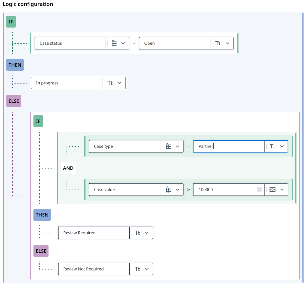Select the Tt icon beside Review Required

(137, 233)
